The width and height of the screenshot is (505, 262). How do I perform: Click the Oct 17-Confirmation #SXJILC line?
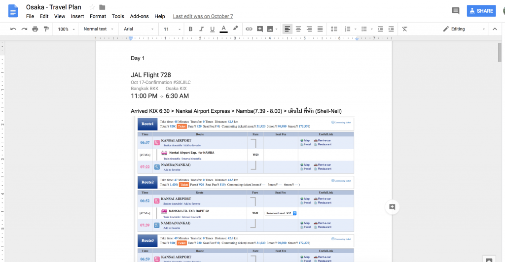coord(161,82)
